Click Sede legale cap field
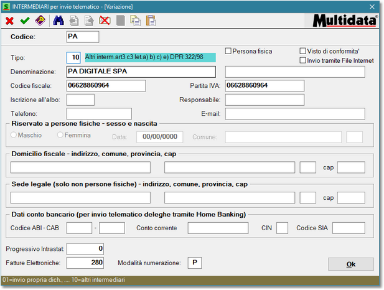 pos(351,198)
